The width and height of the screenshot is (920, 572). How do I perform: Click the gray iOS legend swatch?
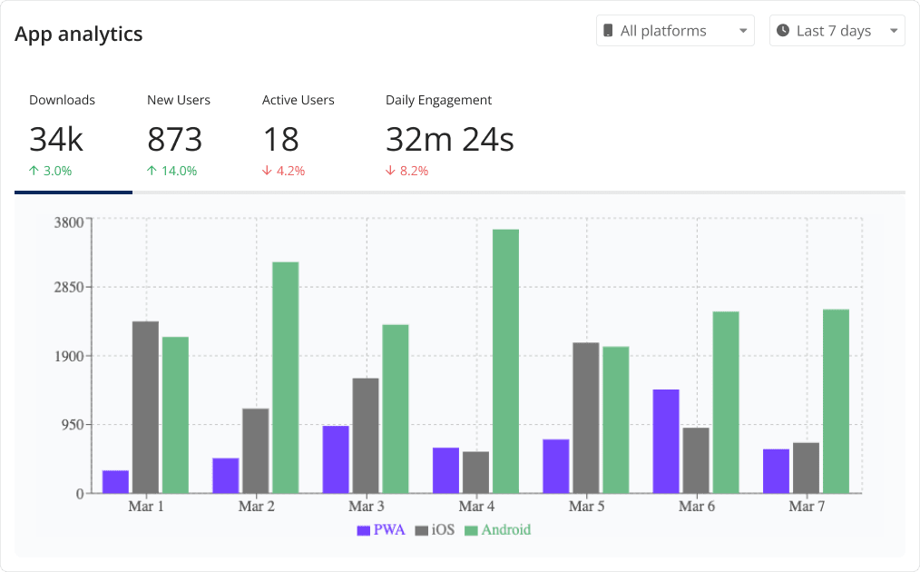(422, 531)
